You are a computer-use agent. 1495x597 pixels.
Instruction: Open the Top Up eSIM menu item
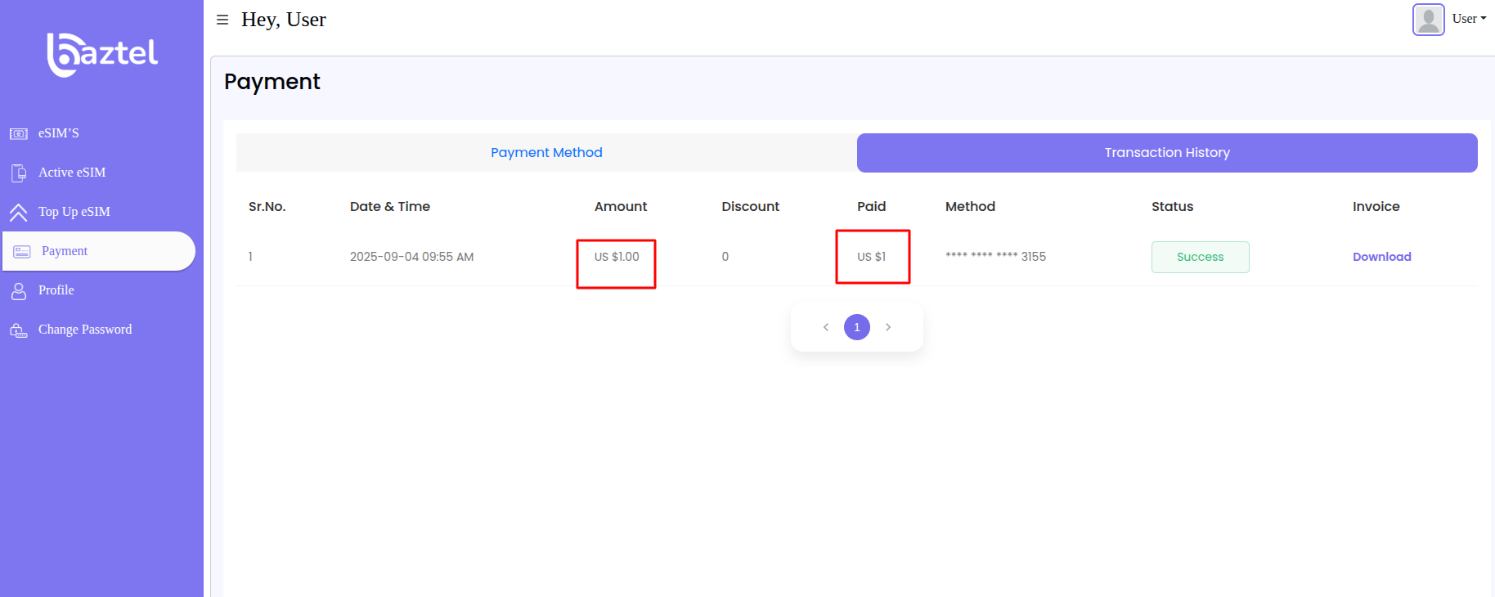[74, 212]
